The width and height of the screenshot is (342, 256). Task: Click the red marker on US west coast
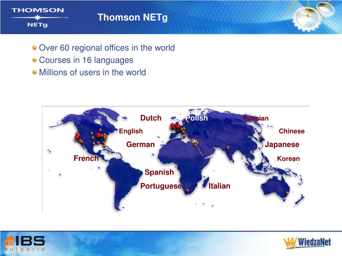point(77,137)
